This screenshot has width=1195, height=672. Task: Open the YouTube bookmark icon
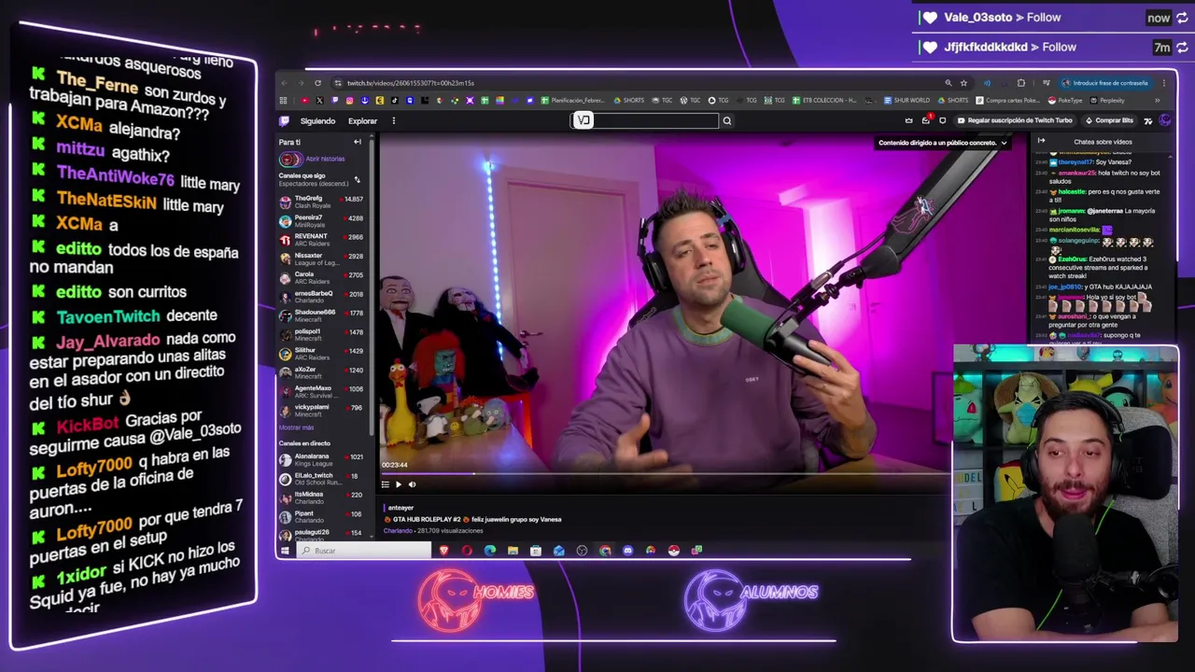(x=304, y=101)
